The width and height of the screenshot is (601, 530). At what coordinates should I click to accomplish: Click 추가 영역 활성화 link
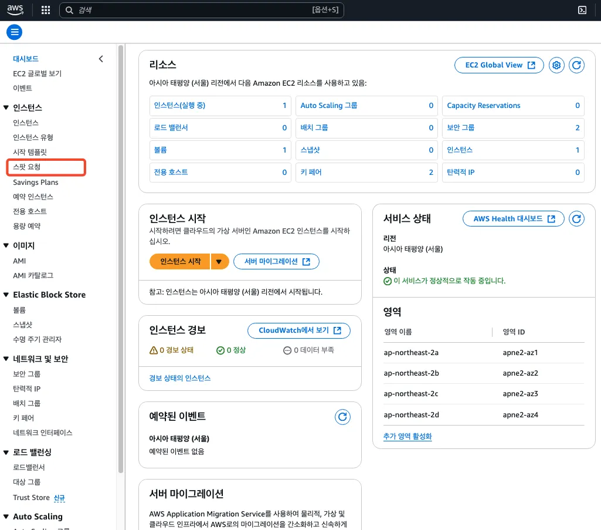click(408, 436)
